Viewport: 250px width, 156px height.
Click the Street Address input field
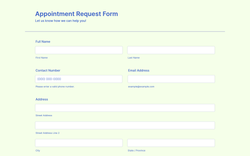click(x=125, y=108)
